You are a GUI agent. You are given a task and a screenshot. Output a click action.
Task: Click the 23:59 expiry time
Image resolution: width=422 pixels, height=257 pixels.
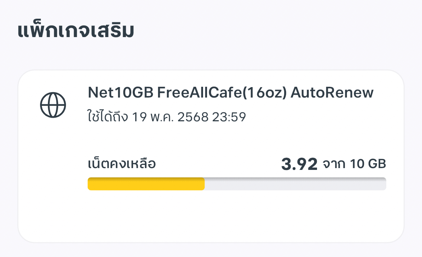[229, 117]
